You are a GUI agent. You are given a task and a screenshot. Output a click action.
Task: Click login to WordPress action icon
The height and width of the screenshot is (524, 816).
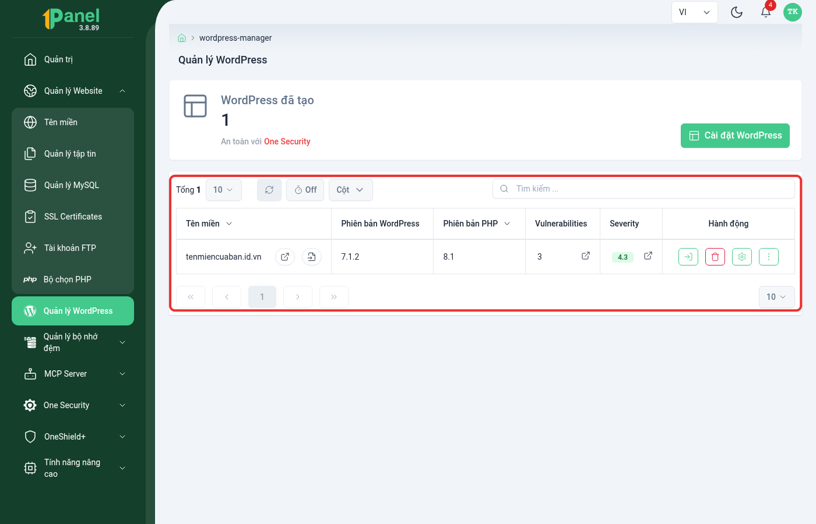[x=688, y=257]
